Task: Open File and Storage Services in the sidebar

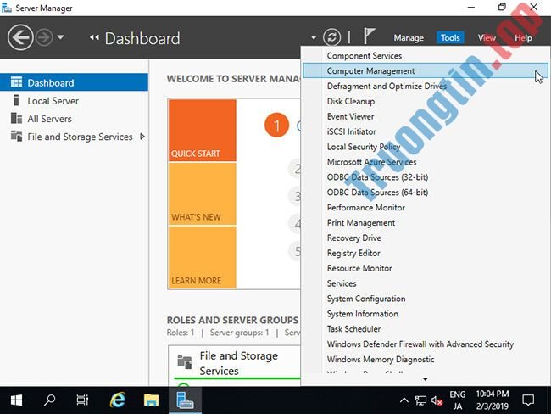Action: pyautogui.click(x=81, y=137)
